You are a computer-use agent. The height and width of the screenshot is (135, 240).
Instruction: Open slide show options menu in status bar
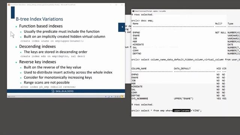(x=109, y=97)
